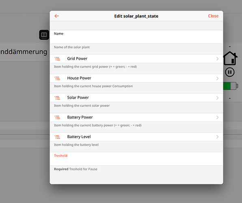The image size is (242, 203).
Task: Focus the Name input field
Action: pos(136,37)
